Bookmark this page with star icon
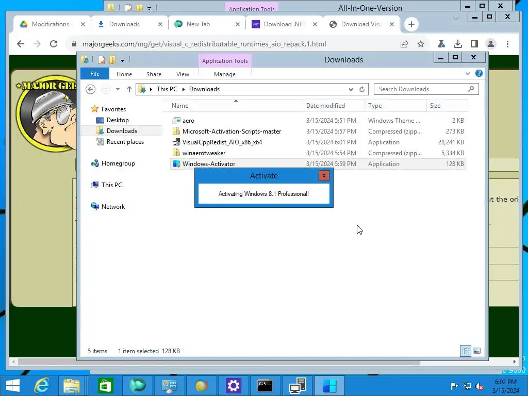This screenshot has width=528, height=396. [x=421, y=44]
